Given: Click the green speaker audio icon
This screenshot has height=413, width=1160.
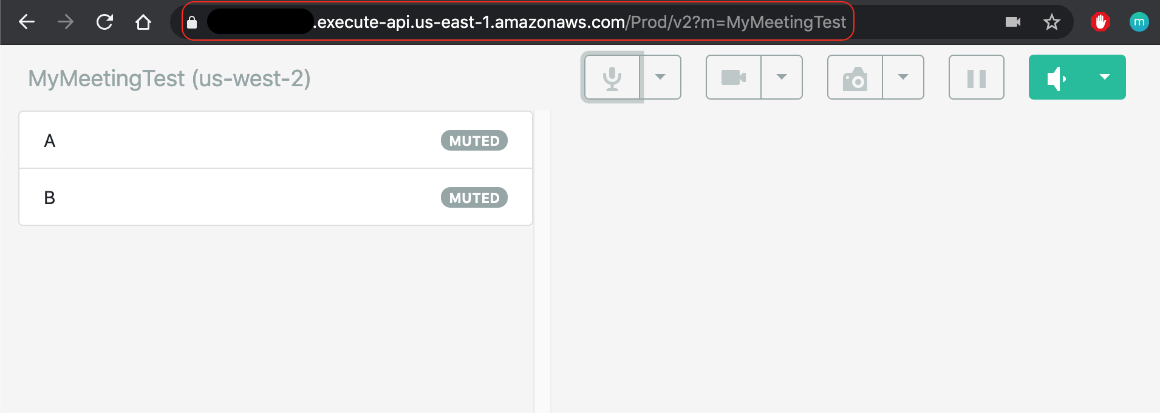Looking at the screenshot, I should 1057,77.
